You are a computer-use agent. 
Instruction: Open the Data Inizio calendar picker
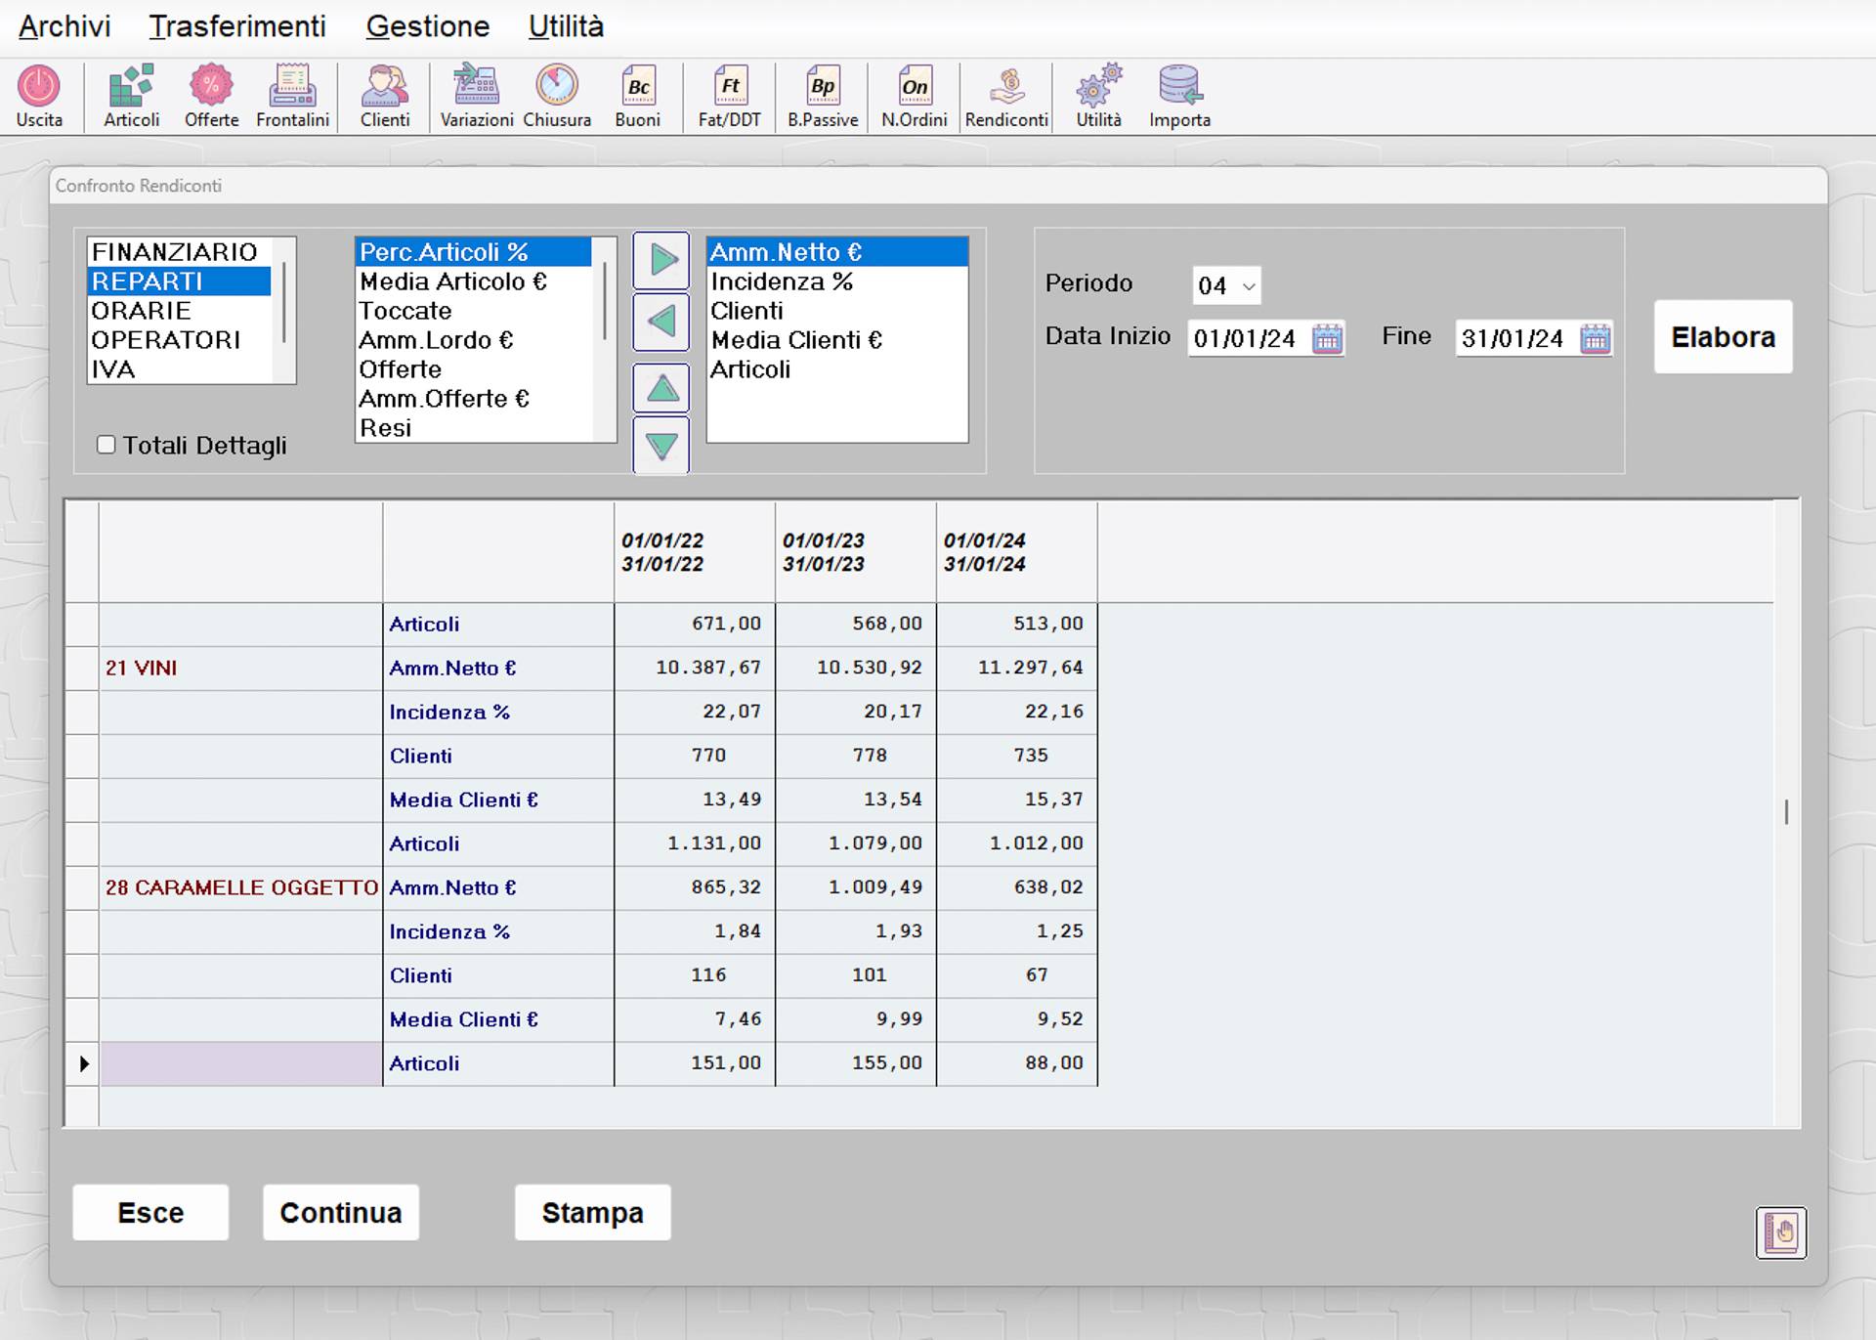(1327, 338)
